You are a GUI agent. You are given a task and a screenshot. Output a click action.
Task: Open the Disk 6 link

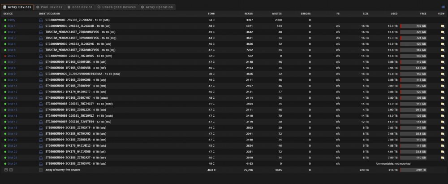pos(12,56)
